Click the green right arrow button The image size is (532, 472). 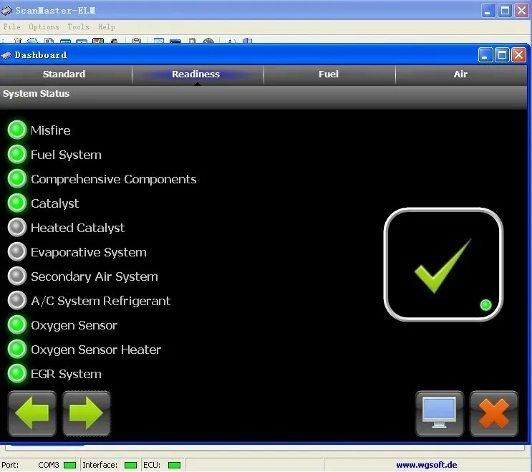coord(86,413)
